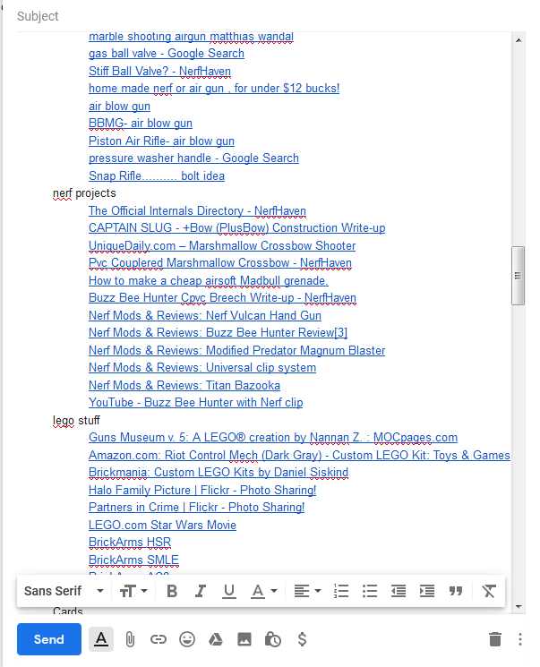Insert files using Google Drive
The image size is (540, 667).
click(215, 639)
